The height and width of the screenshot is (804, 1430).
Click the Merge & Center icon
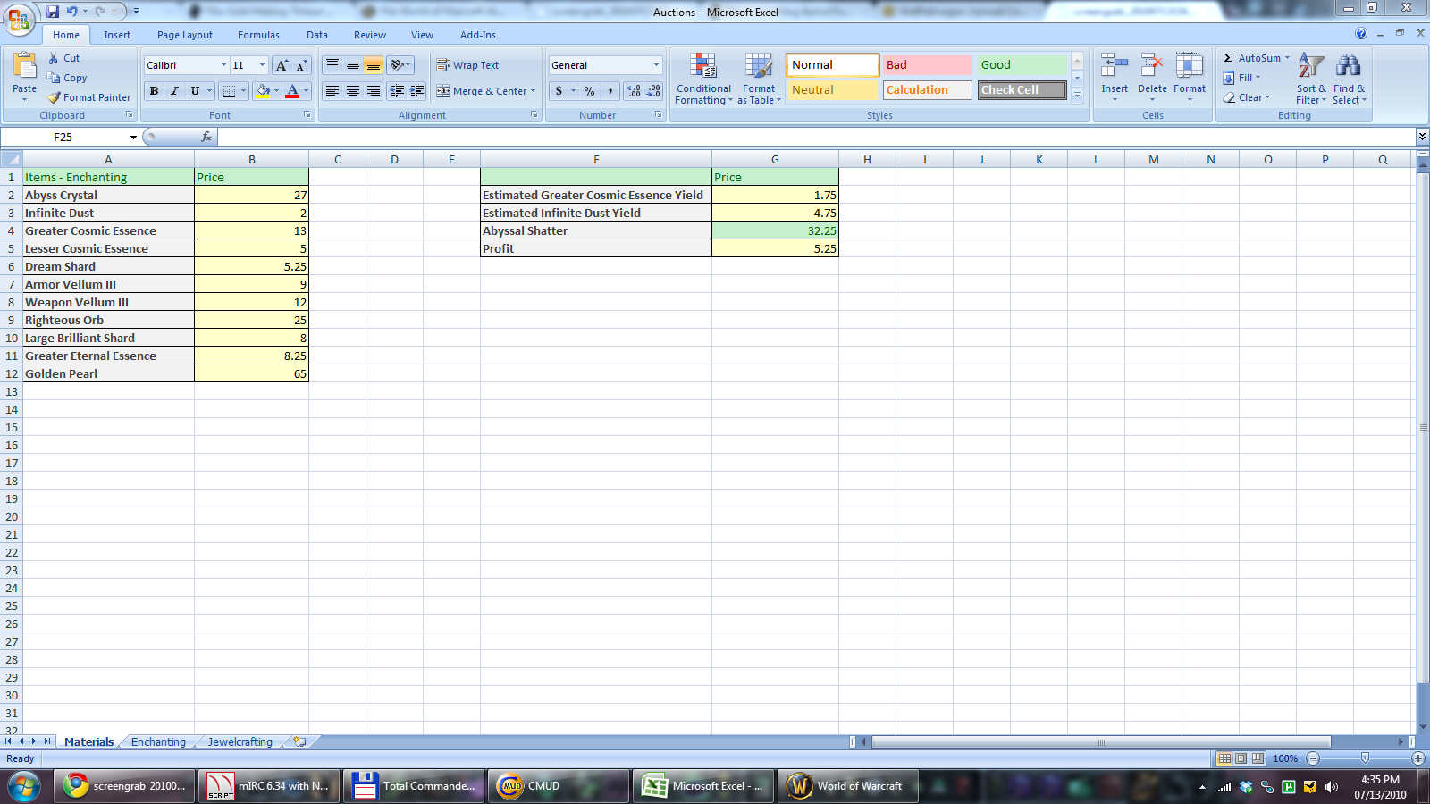click(x=443, y=91)
